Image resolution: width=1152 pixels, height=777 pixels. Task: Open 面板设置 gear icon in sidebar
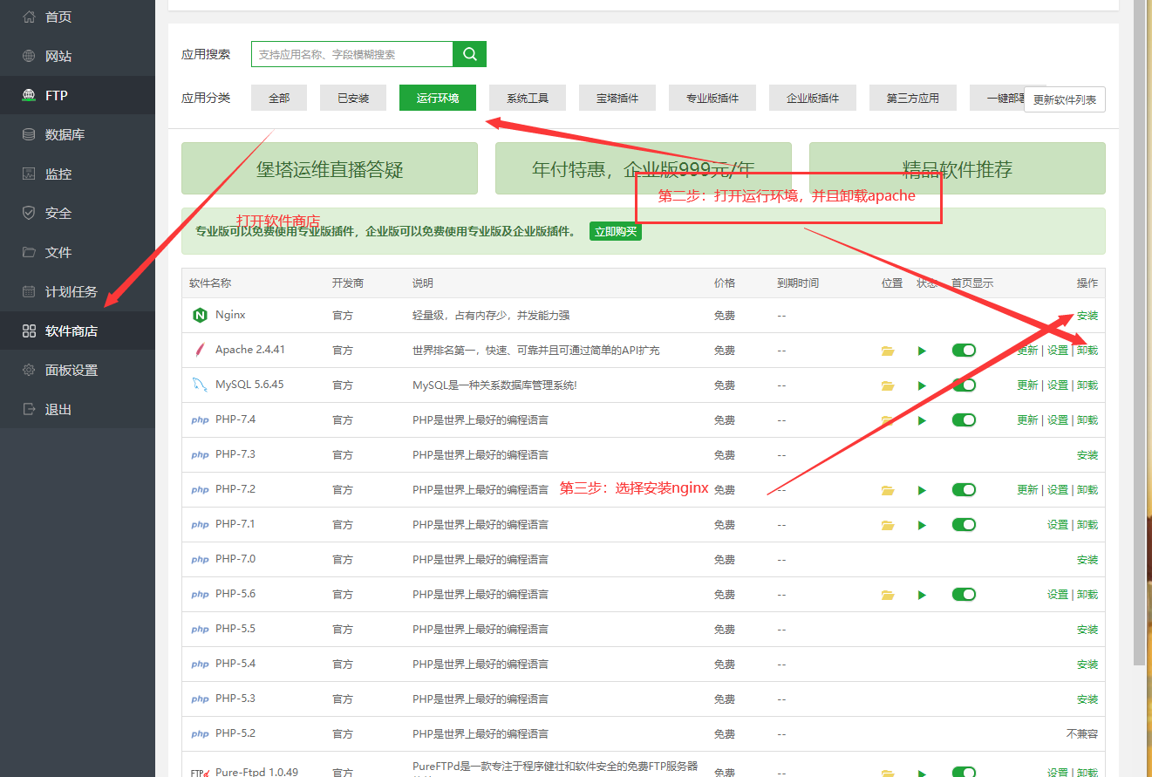pos(29,370)
